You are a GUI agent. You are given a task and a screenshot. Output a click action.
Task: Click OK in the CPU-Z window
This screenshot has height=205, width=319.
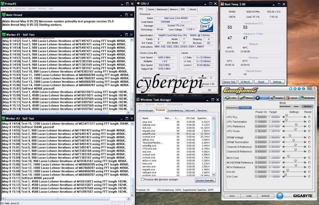[x=209, y=90]
